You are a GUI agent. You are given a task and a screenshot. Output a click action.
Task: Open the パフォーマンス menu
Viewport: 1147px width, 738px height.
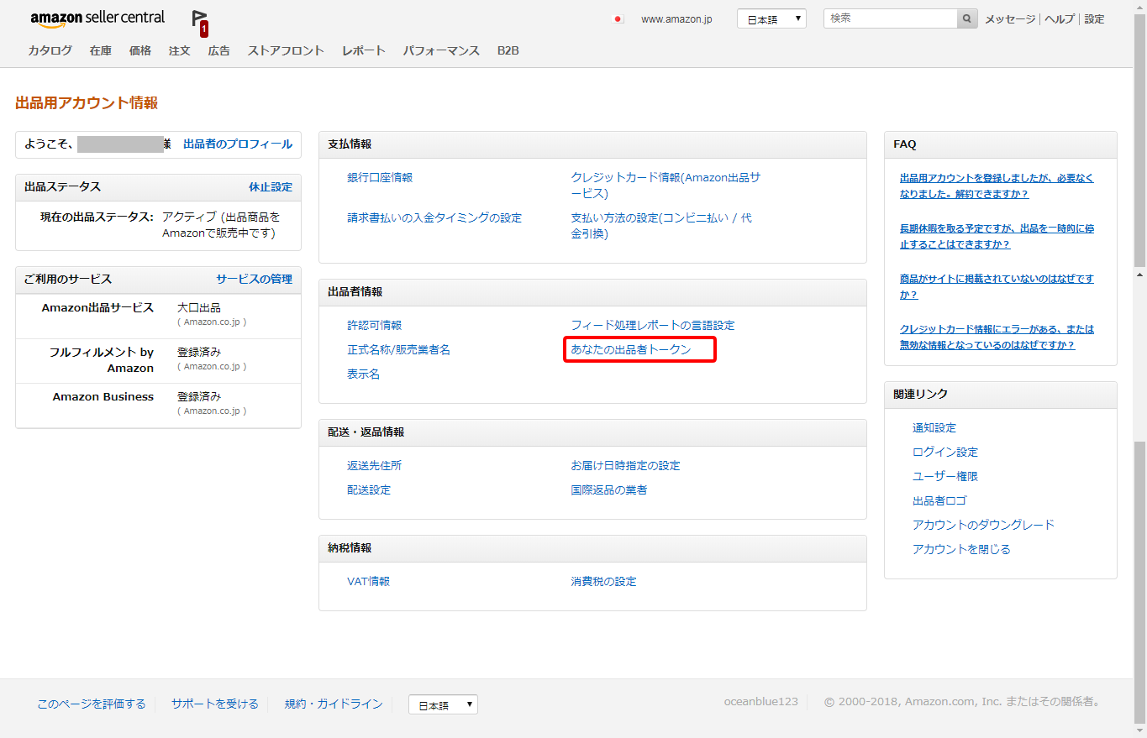[x=441, y=50]
